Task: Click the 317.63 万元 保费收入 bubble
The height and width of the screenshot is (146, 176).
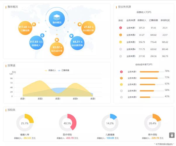Action: coord(36,43)
